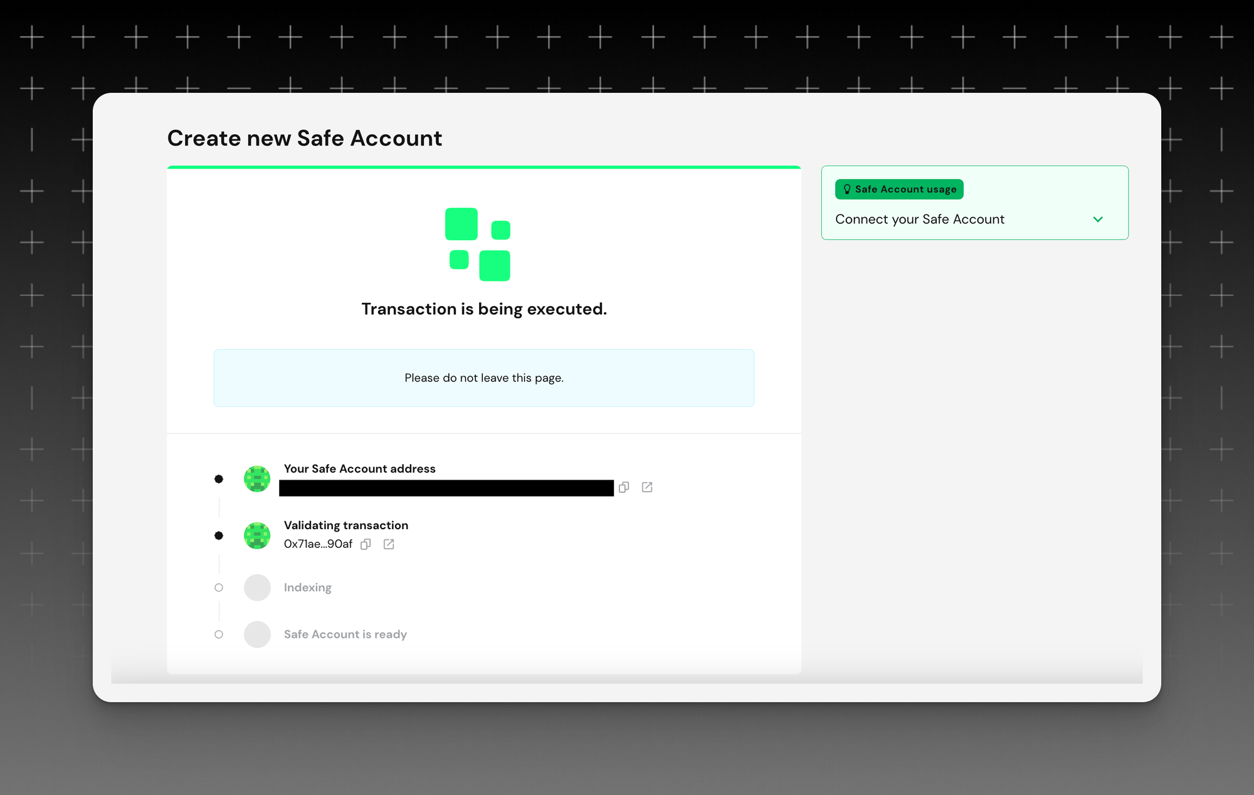Open the validating transaction in explorer
Viewport: 1254px width, 795px height.
coord(389,544)
